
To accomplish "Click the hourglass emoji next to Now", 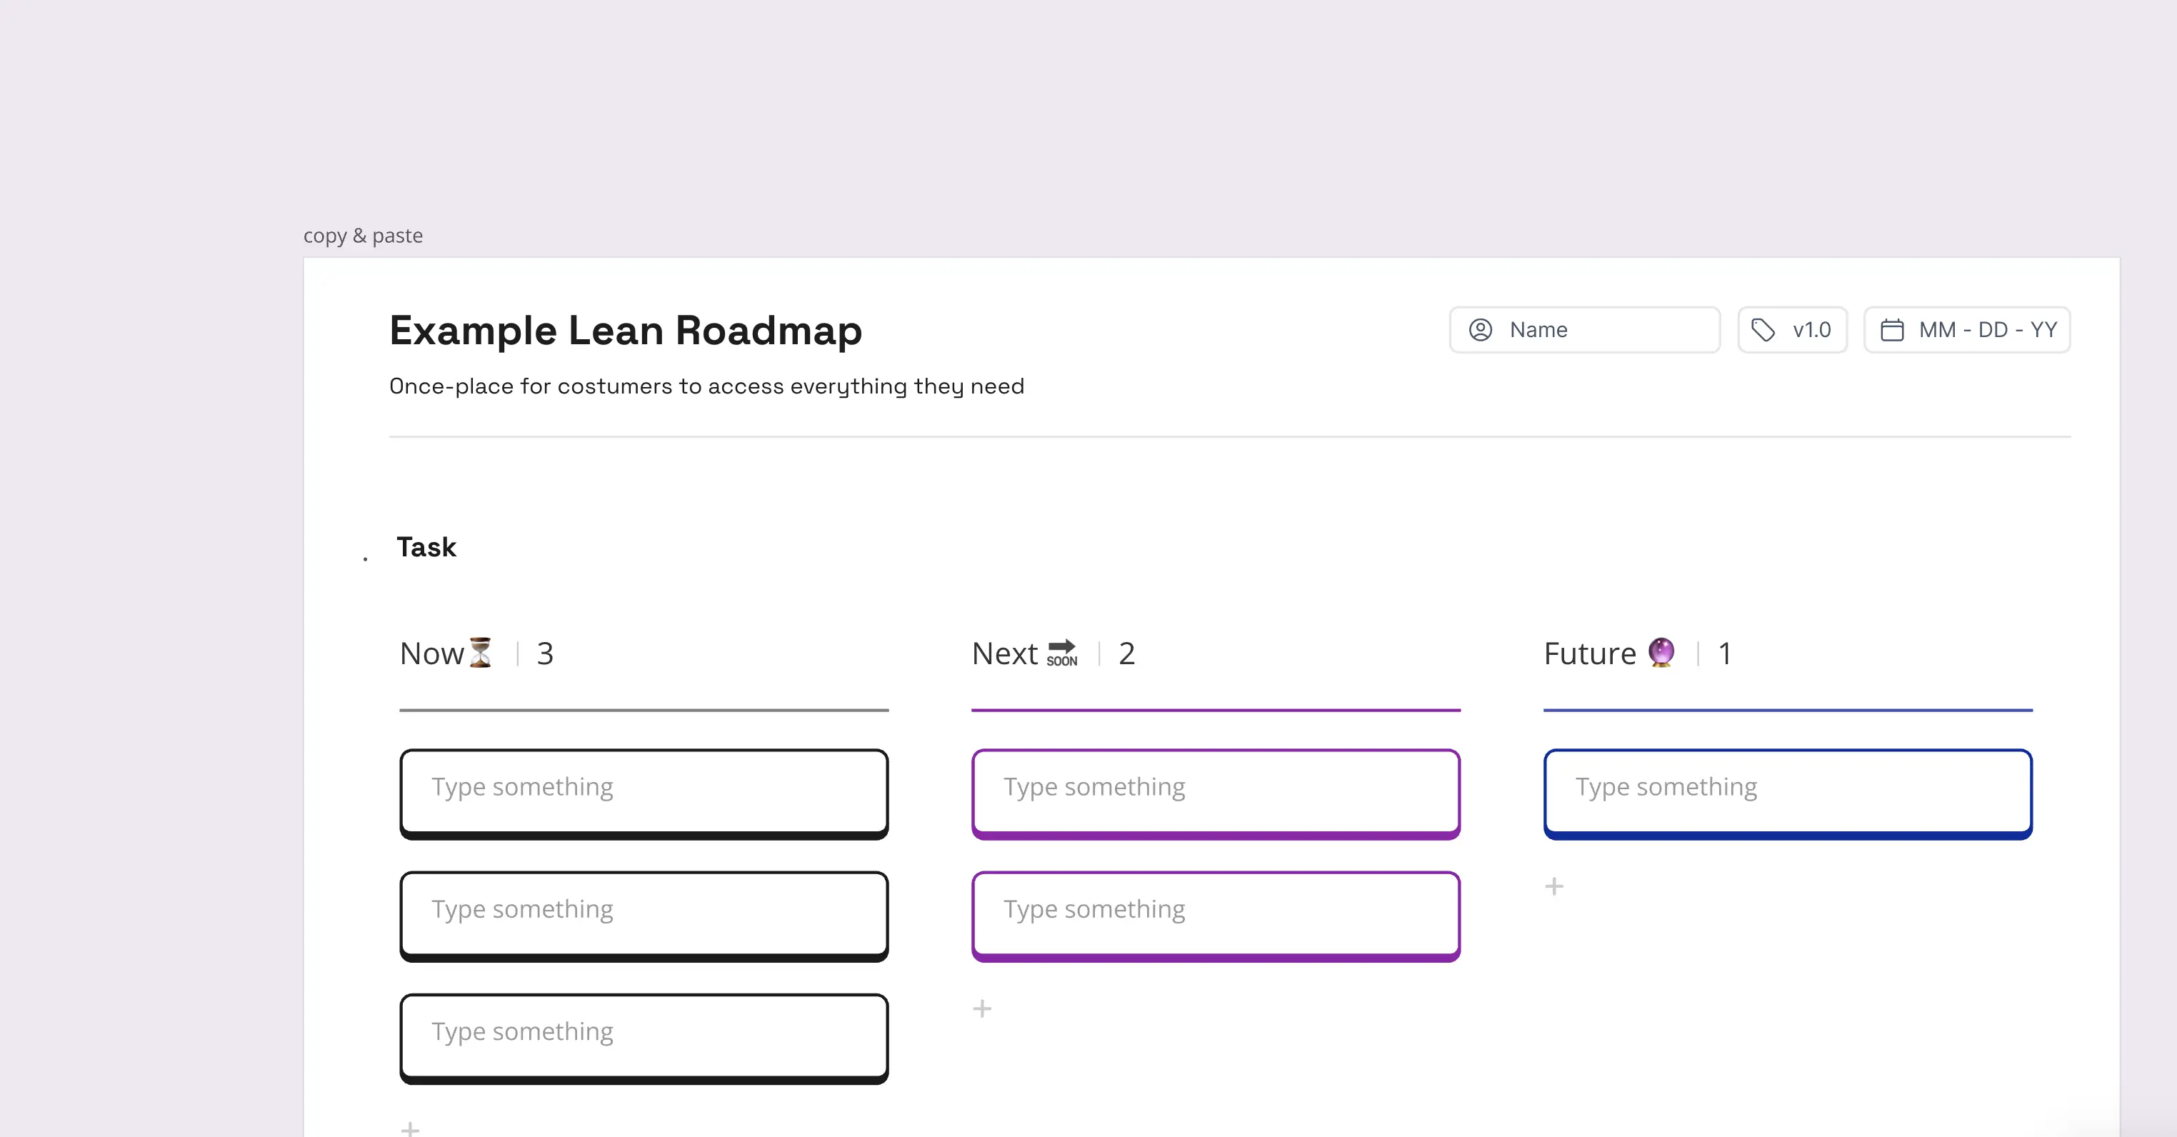I will pos(481,653).
